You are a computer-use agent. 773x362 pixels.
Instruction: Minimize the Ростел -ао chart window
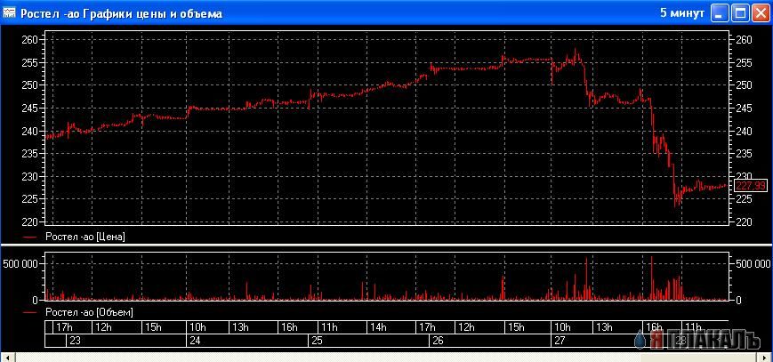click(x=720, y=13)
